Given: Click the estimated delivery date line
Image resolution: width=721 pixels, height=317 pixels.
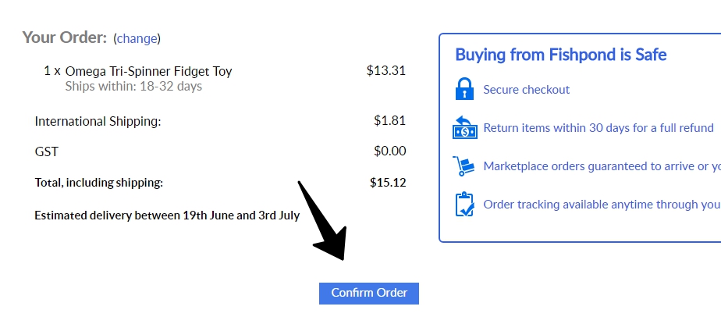Looking at the screenshot, I should tap(167, 215).
